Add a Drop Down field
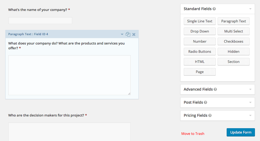Screen dimensions: 260x141 pyautogui.click(x=200, y=31)
